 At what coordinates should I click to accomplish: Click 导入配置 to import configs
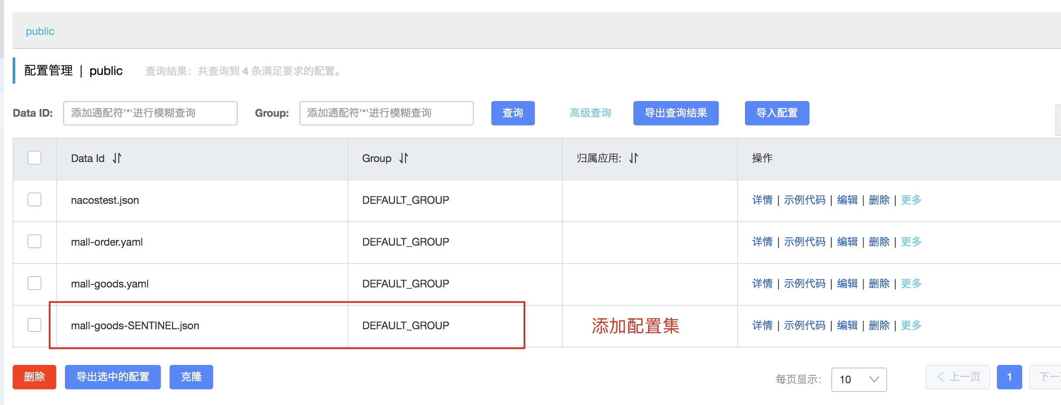777,113
